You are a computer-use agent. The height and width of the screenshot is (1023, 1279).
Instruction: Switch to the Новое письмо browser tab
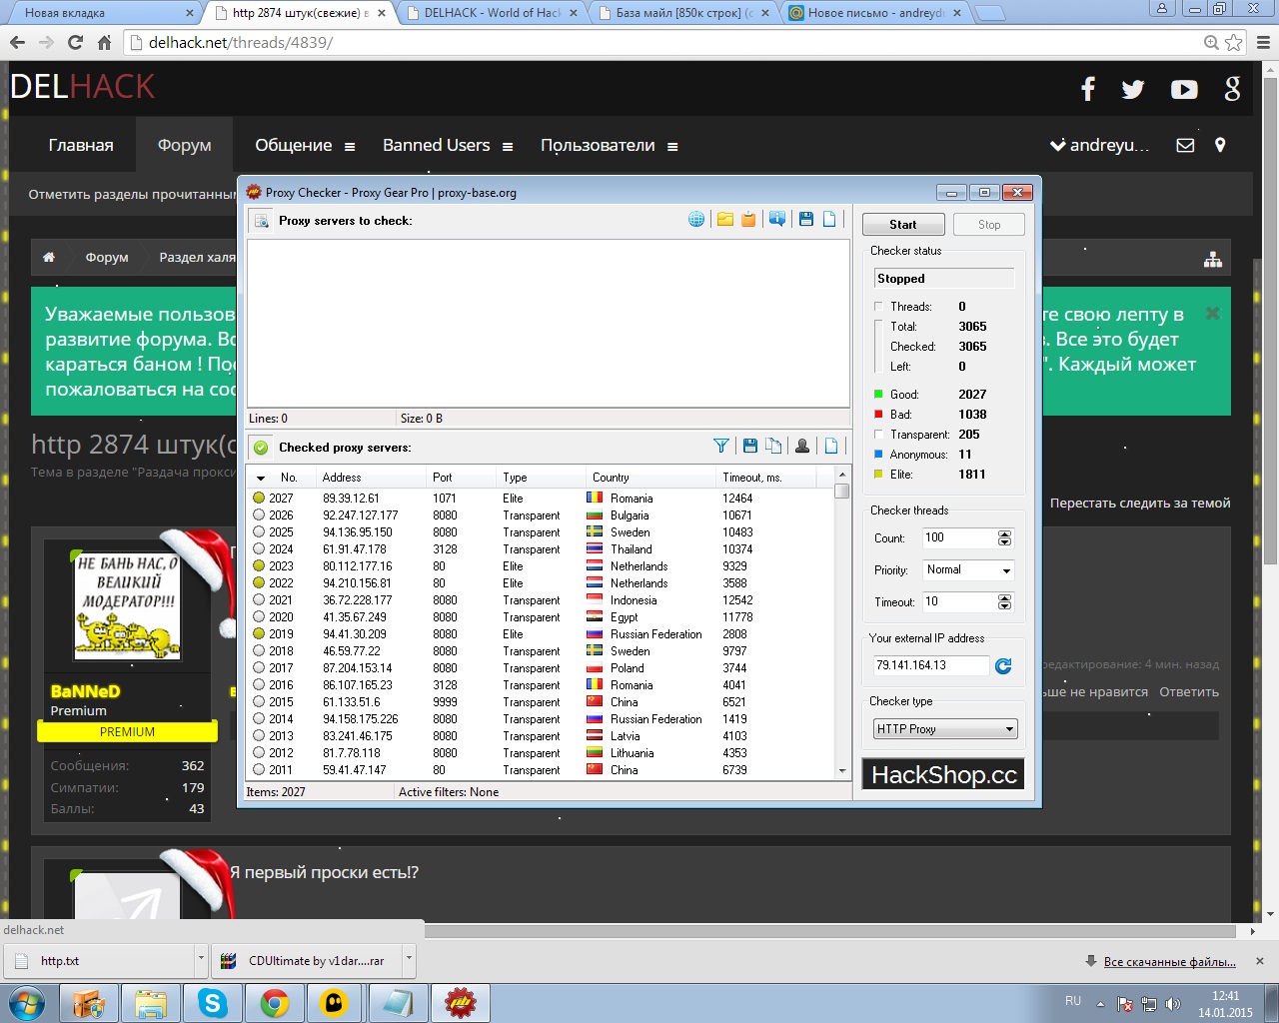pyautogui.click(x=875, y=13)
